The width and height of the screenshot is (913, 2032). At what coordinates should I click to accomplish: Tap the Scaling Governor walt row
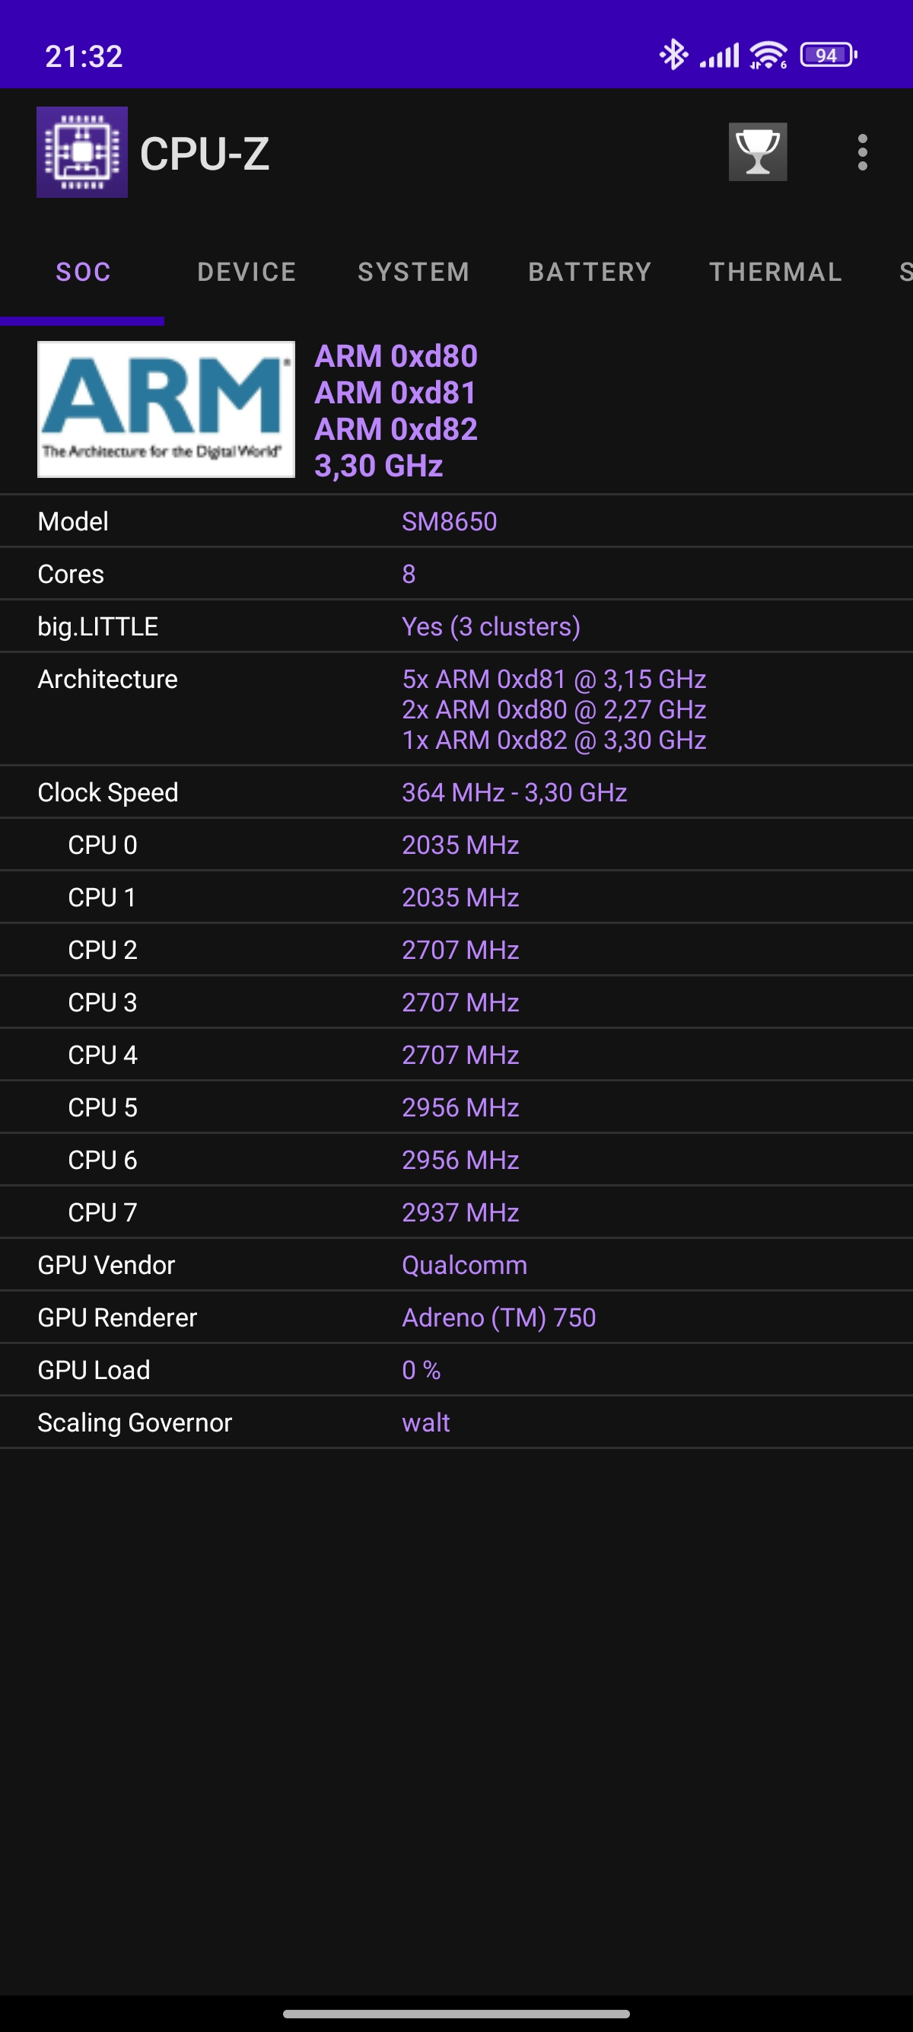pyautogui.click(x=456, y=1422)
